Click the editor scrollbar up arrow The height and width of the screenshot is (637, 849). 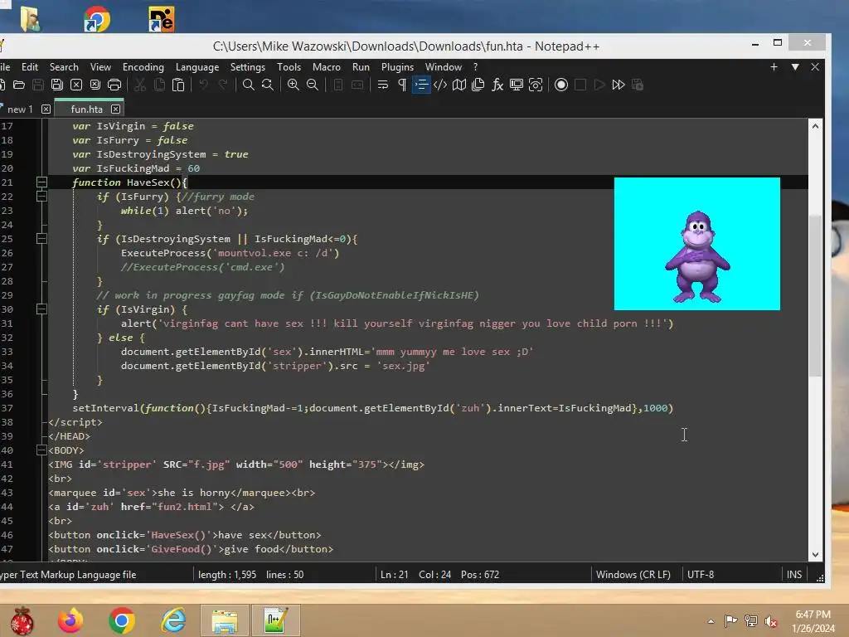[815, 126]
